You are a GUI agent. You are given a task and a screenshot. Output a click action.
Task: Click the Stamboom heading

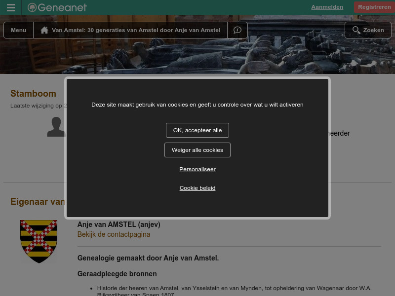(x=33, y=93)
